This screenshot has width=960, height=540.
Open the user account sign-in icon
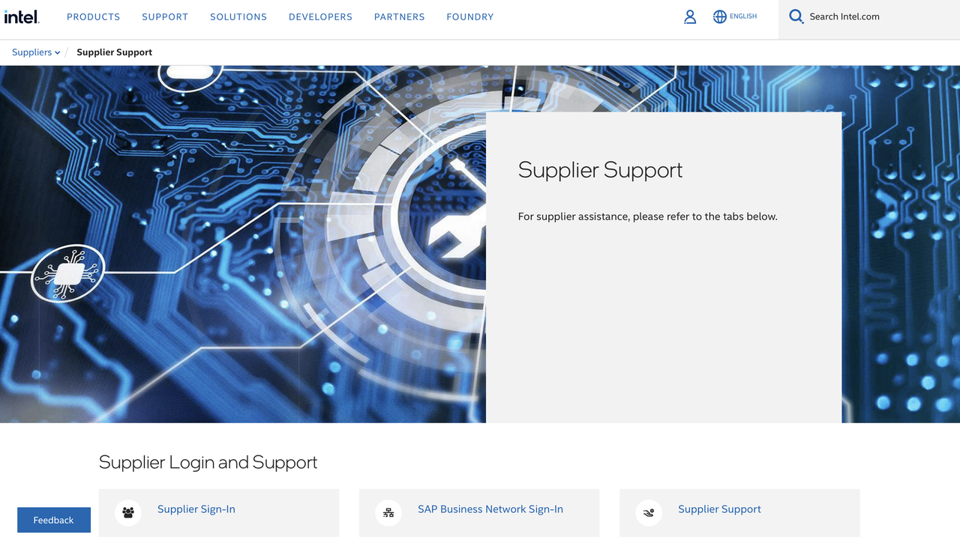tap(690, 16)
